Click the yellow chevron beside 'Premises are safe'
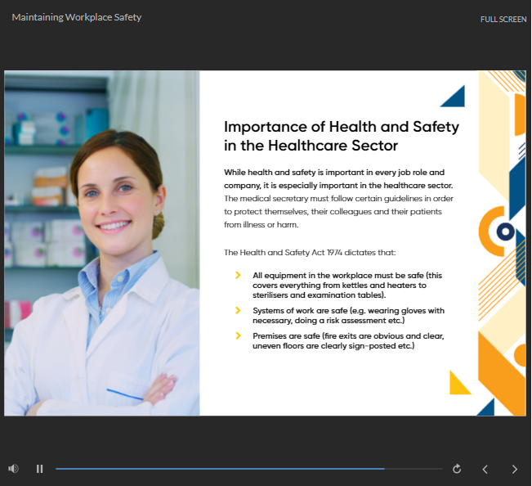 pyautogui.click(x=238, y=335)
